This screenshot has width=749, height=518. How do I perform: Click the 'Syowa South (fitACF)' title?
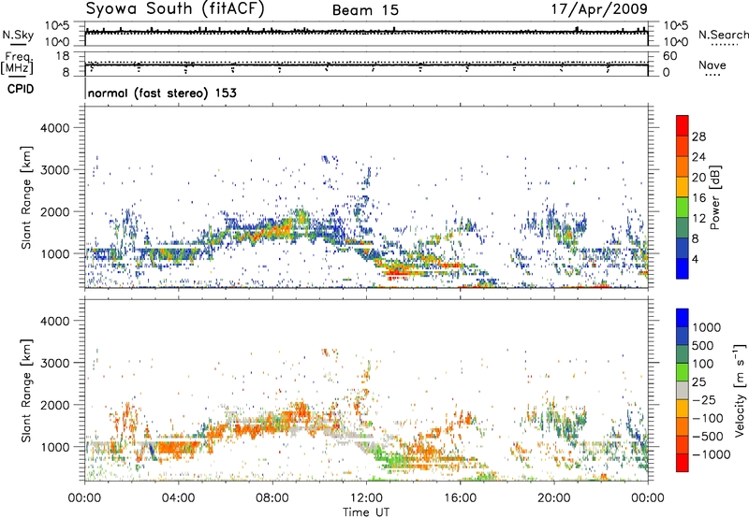click(174, 9)
